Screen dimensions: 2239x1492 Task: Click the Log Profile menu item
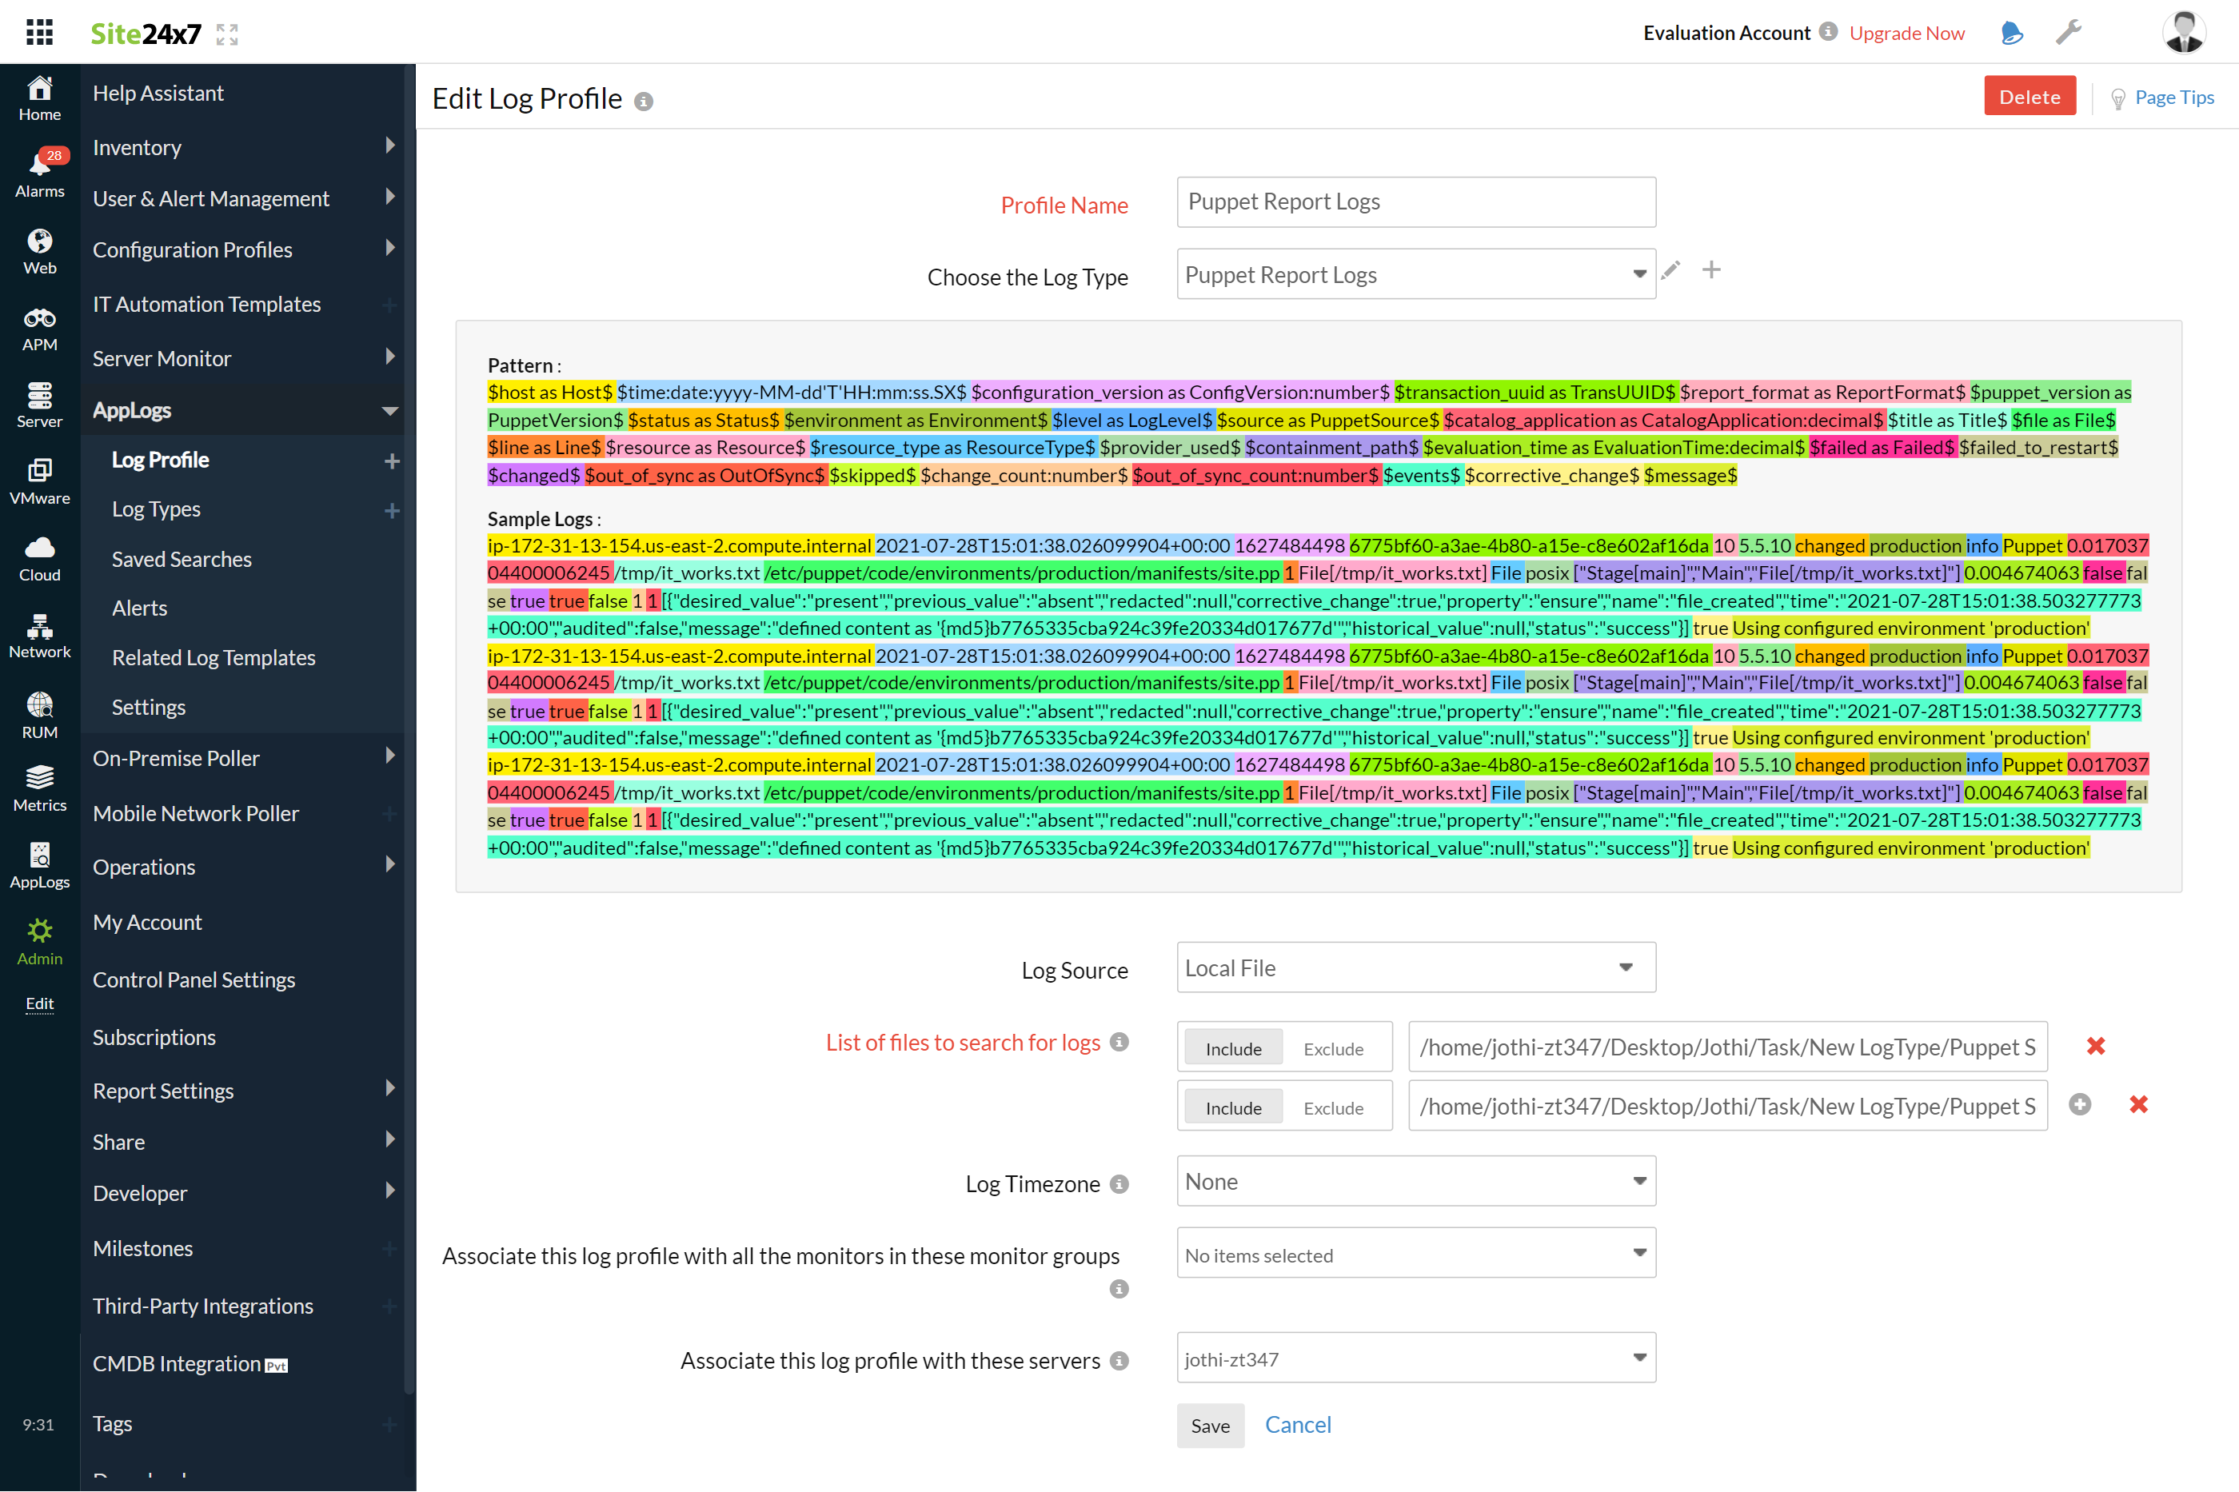coord(160,460)
